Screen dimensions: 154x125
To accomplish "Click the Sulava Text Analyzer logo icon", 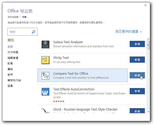I will [45, 45].
